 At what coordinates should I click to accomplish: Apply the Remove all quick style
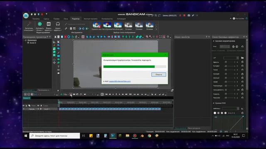click(x=96, y=26)
